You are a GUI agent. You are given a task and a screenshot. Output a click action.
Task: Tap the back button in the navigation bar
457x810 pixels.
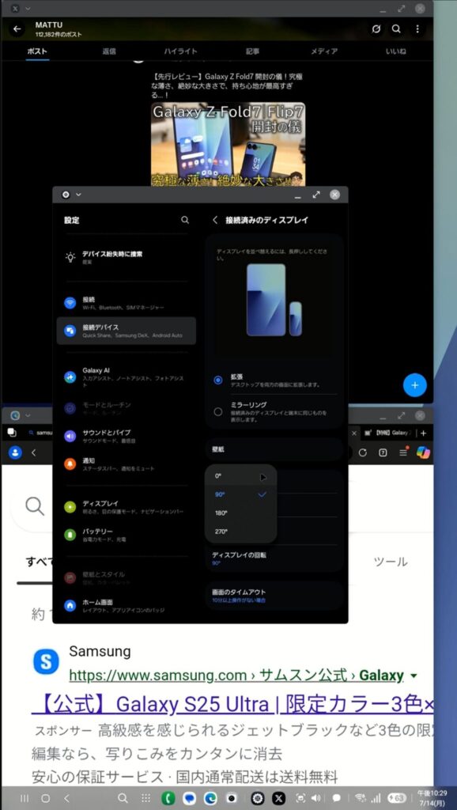coord(66,798)
